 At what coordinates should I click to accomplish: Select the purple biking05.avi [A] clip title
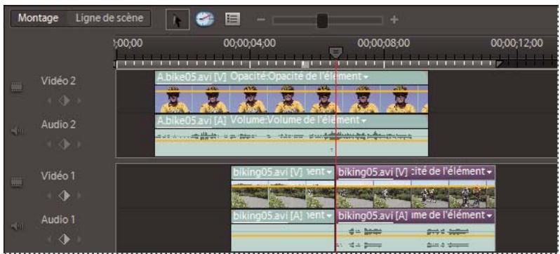click(x=373, y=216)
